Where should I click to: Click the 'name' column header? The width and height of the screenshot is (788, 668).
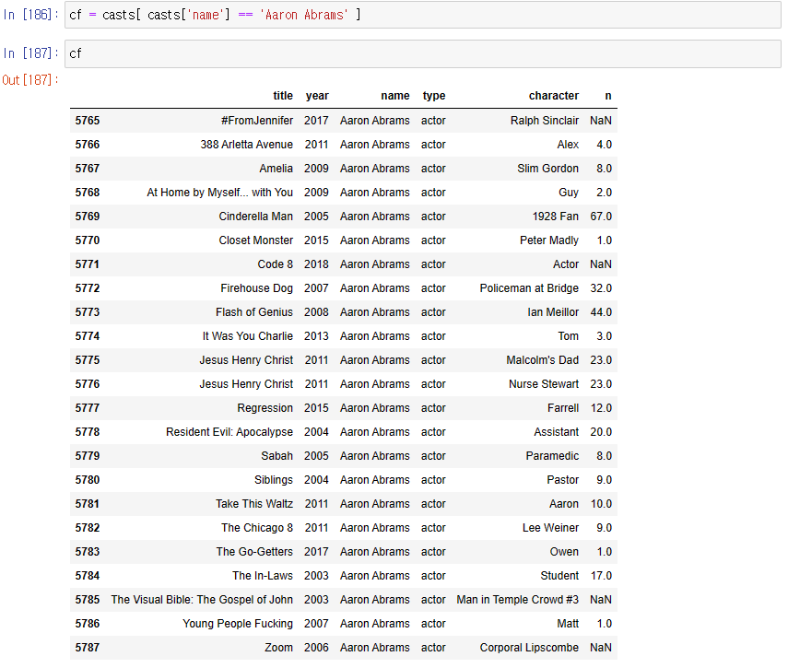pos(395,96)
